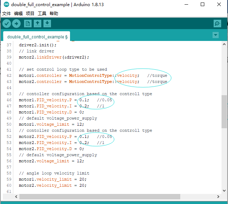Minimize the Arduino window
228x204 pixels.
coord(186,5)
